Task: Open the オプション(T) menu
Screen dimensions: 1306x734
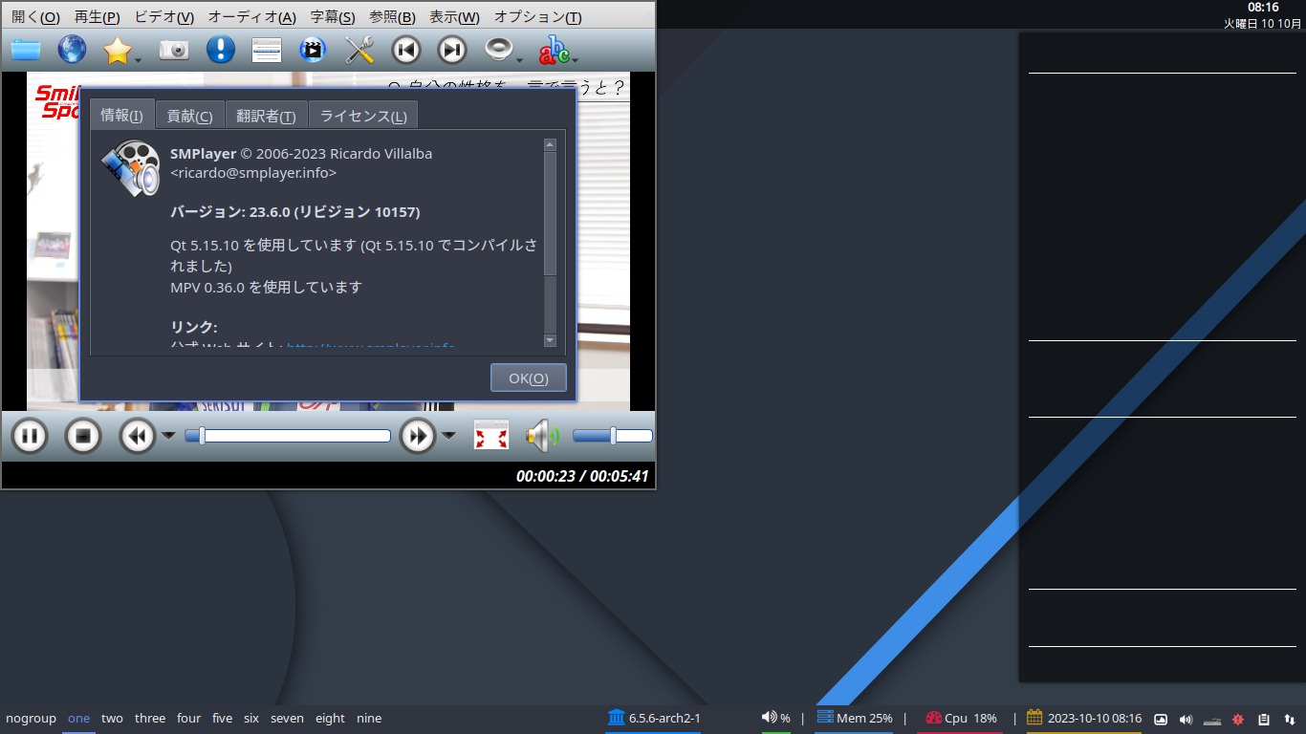Action: click(537, 17)
